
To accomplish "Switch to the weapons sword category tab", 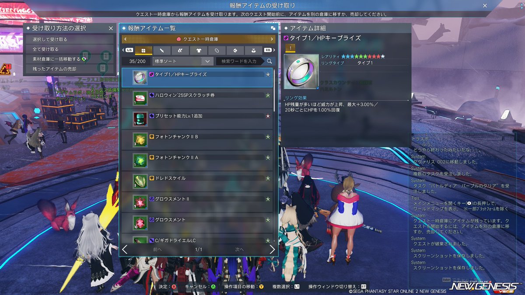I will click(162, 50).
